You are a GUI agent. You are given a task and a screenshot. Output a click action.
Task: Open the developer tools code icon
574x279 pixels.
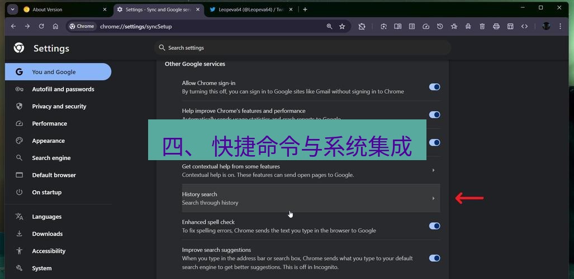click(x=524, y=26)
